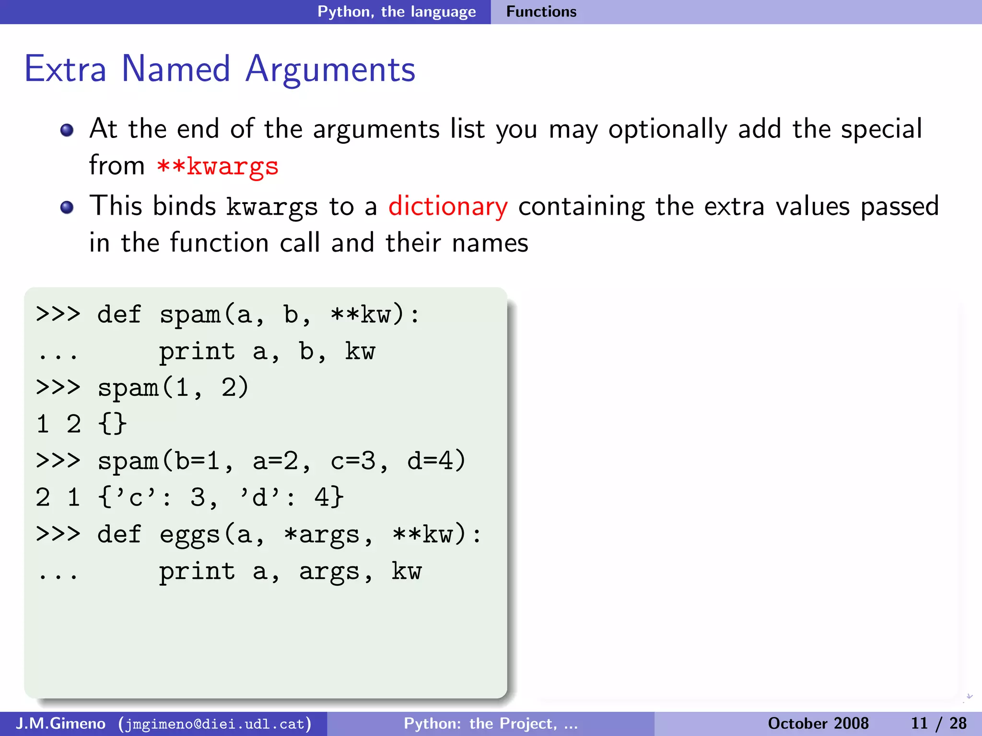Screen dimensions: 982x736
Task: Click the first bullet point marker
Action: pos(67,130)
